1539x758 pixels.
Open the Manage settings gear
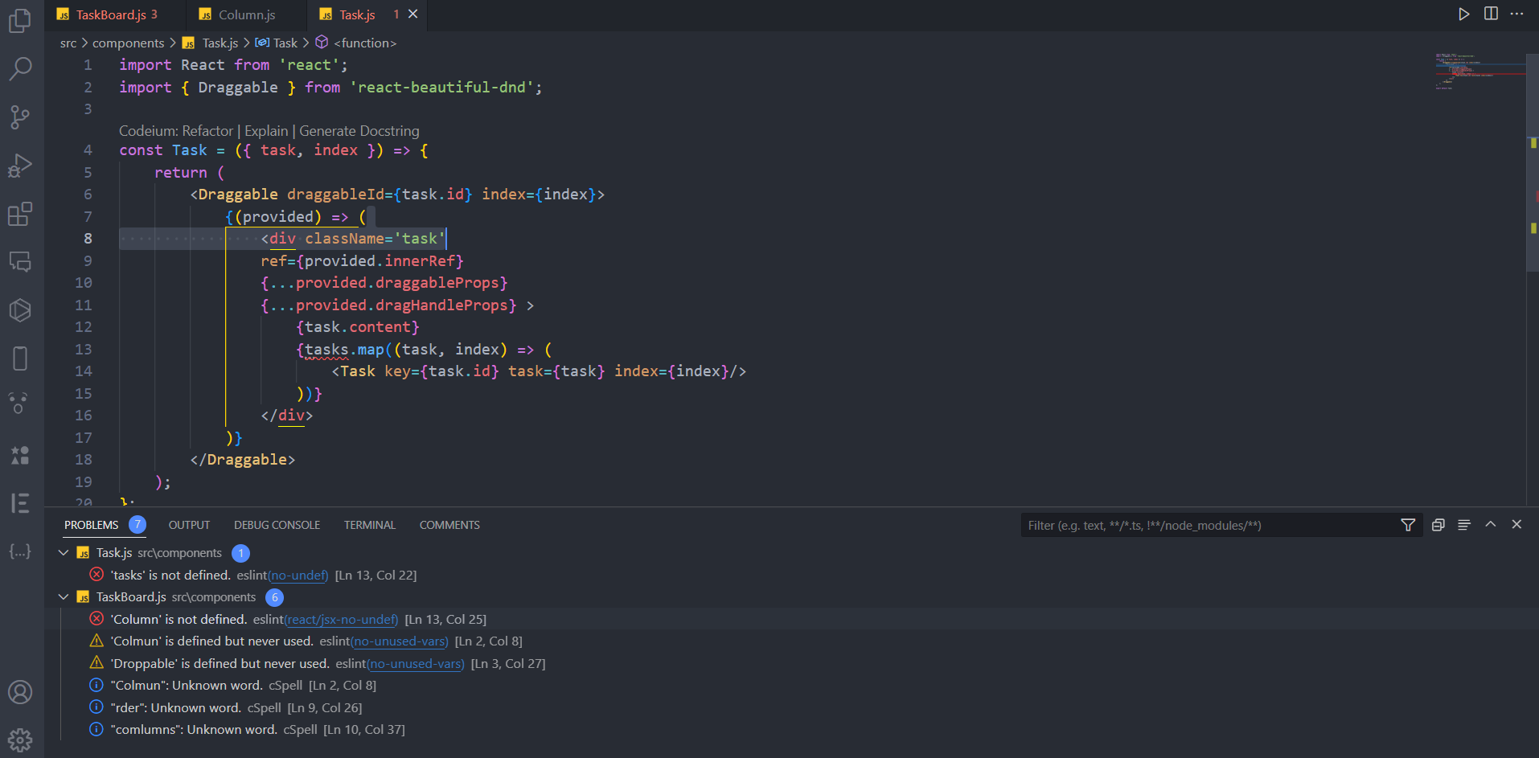(x=20, y=740)
